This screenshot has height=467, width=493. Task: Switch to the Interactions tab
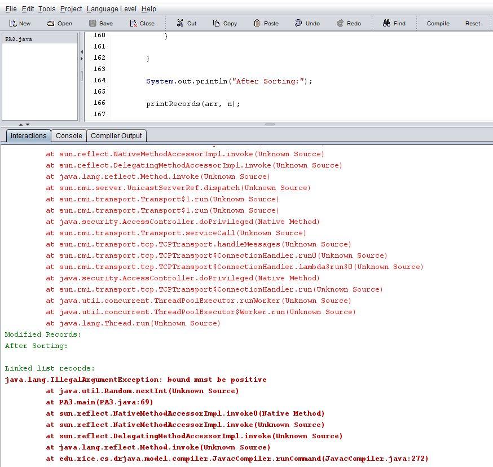point(28,135)
